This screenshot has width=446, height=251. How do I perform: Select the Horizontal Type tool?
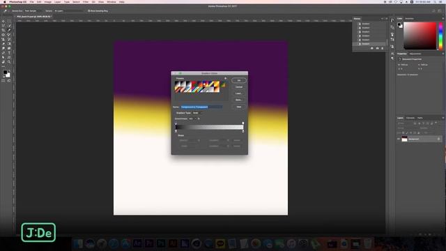click(9, 53)
